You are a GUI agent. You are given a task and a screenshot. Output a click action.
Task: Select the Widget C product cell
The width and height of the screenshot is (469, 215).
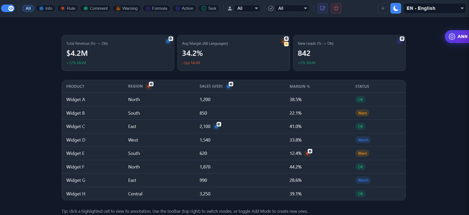click(76, 126)
